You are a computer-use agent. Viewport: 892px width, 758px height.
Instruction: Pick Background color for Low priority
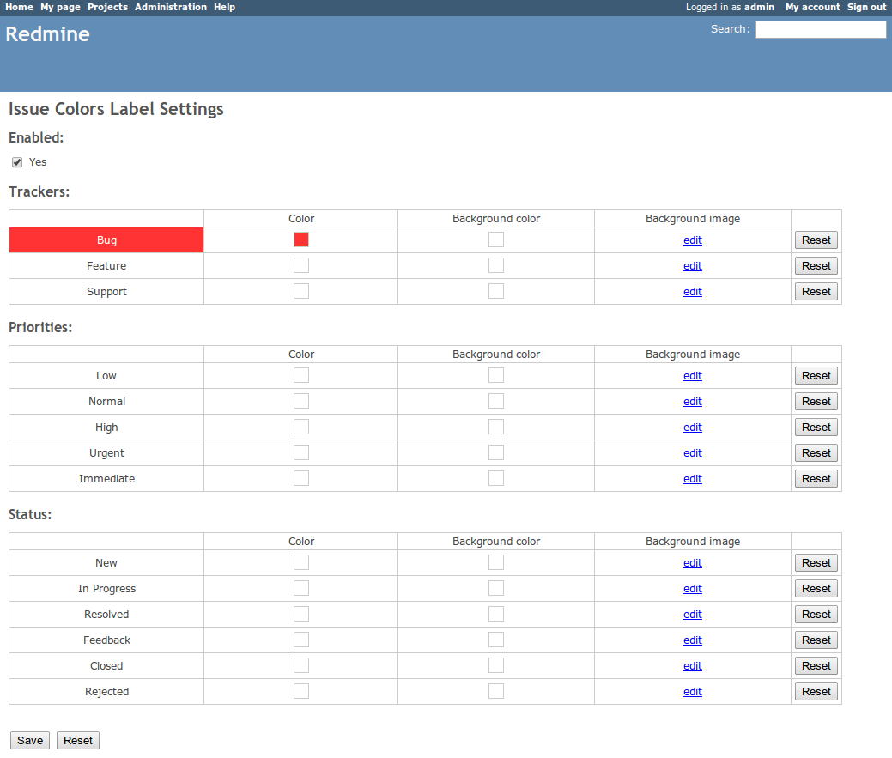tap(496, 375)
